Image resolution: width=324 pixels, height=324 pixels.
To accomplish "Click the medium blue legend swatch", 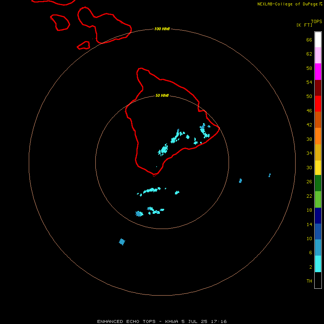I will [x=318, y=231].
